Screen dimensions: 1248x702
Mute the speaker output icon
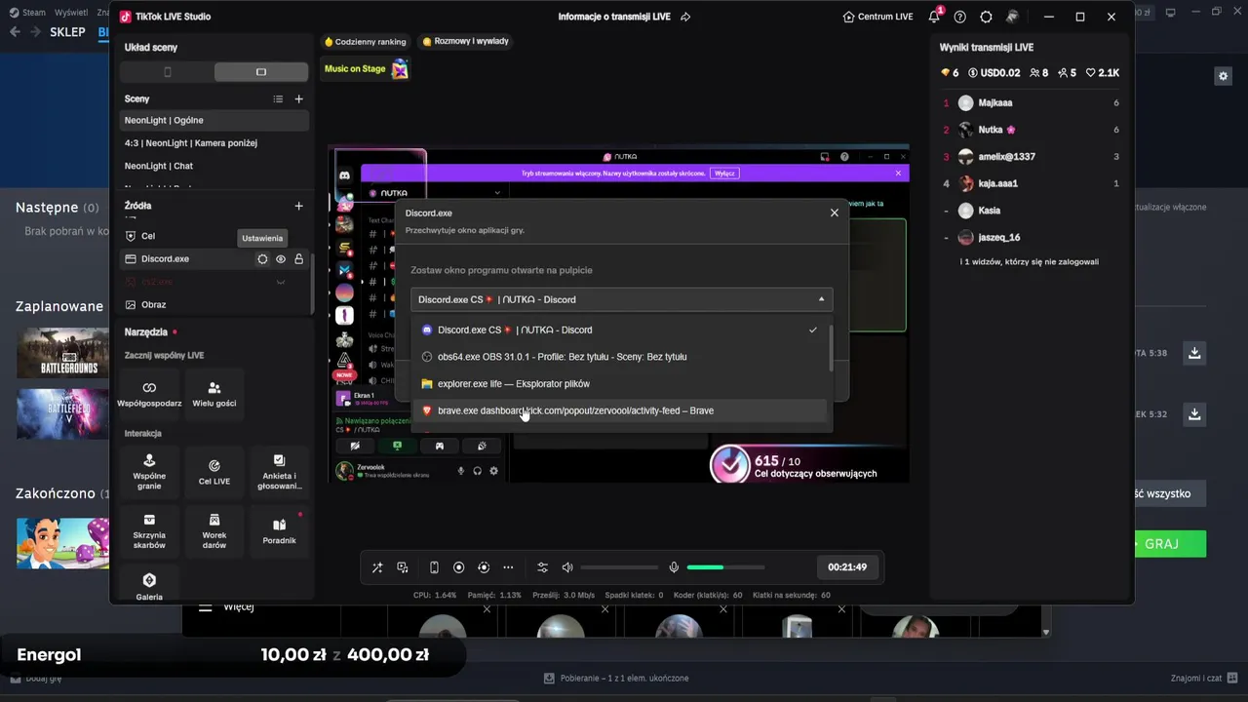567,567
